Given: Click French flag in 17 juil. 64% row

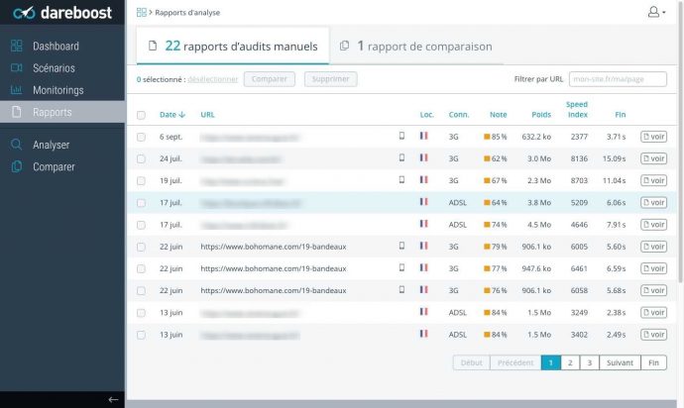Looking at the screenshot, I should pos(423,201).
